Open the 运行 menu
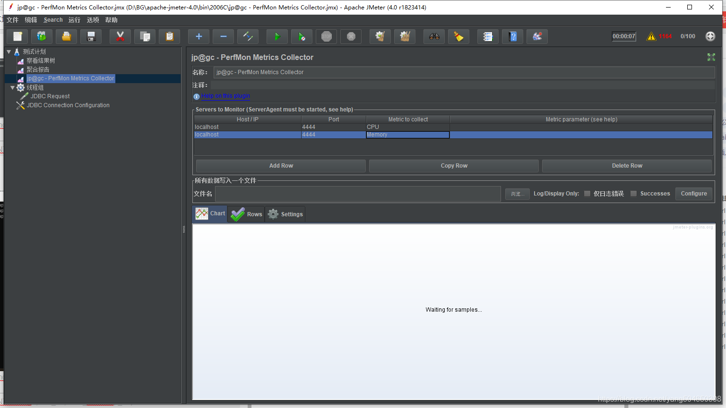The height and width of the screenshot is (408, 726). (74, 20)
